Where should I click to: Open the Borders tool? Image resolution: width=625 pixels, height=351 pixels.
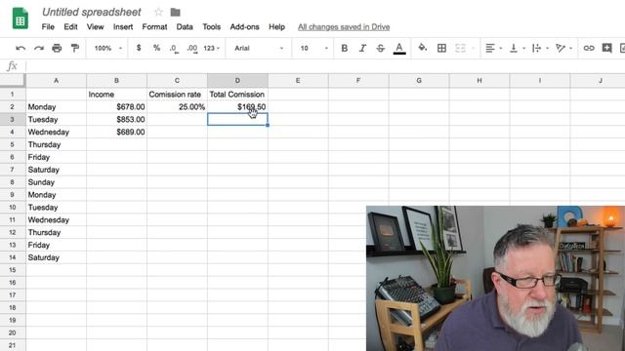point(441,48)
